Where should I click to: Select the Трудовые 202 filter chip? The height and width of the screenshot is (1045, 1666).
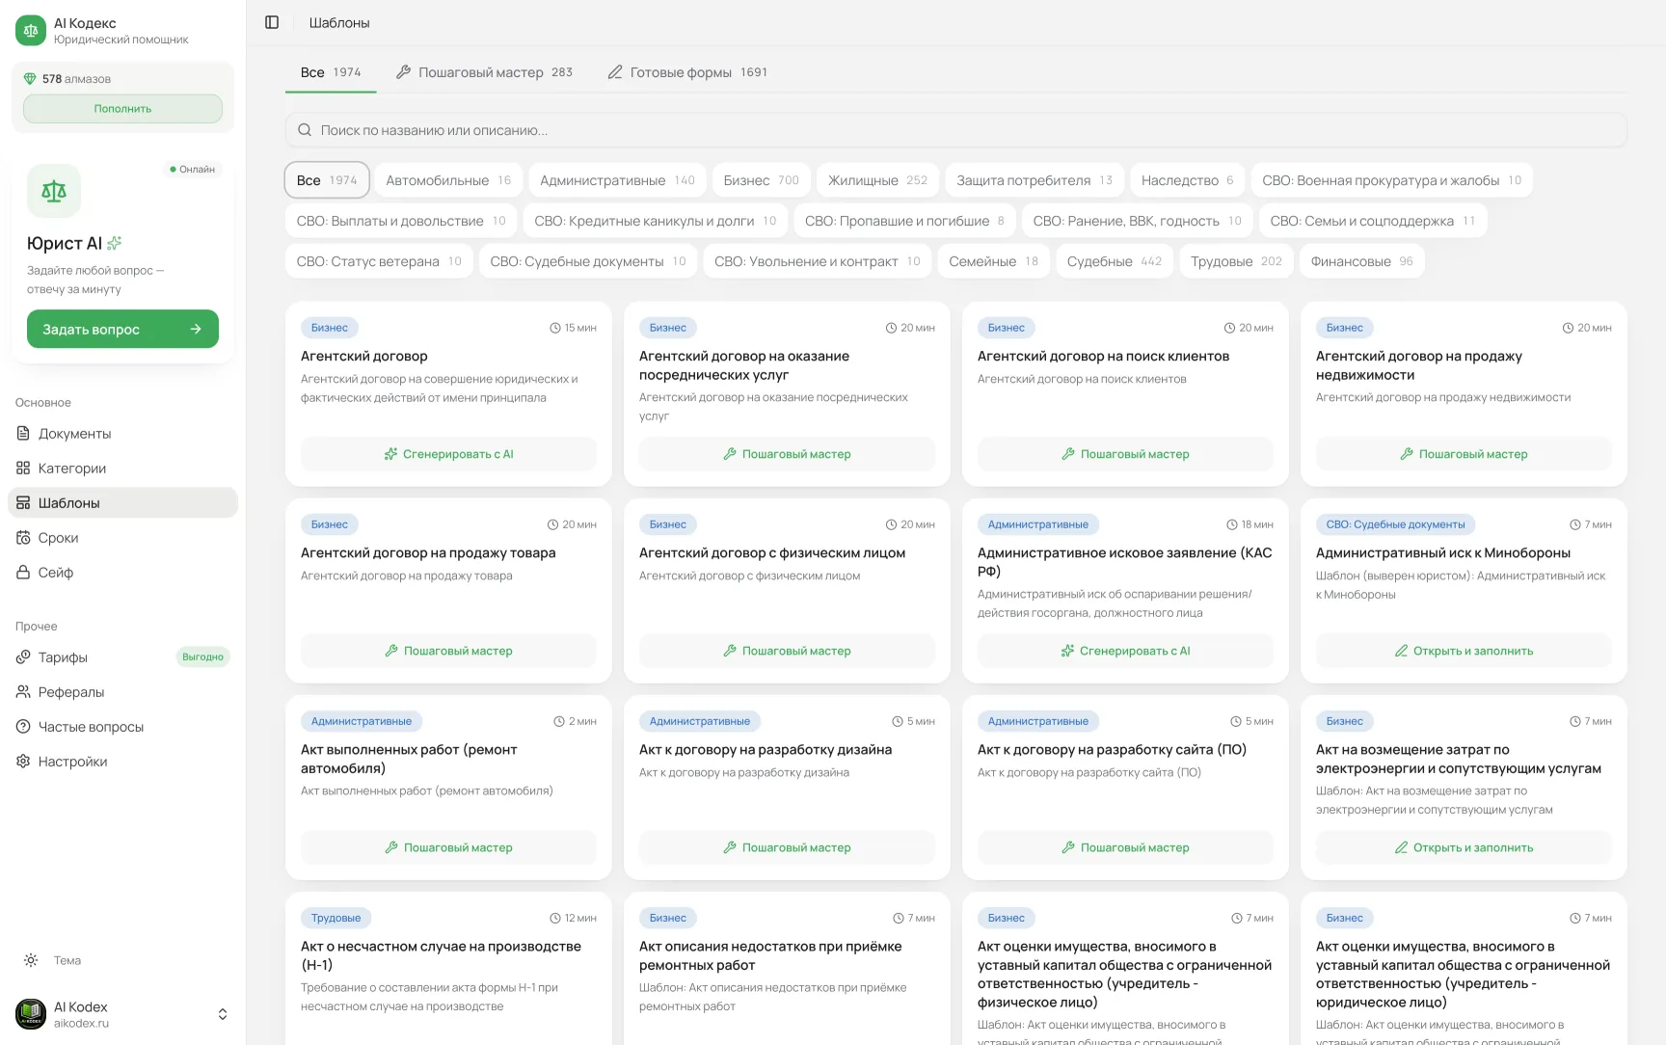[1236, 261]
